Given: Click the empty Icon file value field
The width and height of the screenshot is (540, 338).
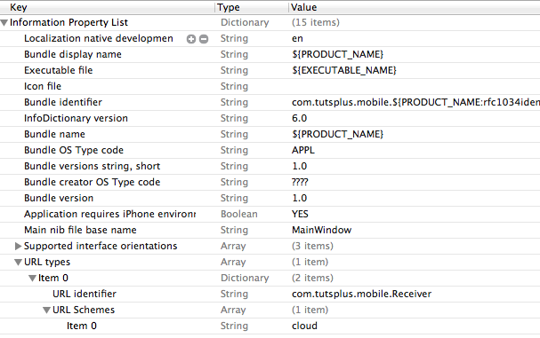Looking at the screenshot, I should coord(415,86).
